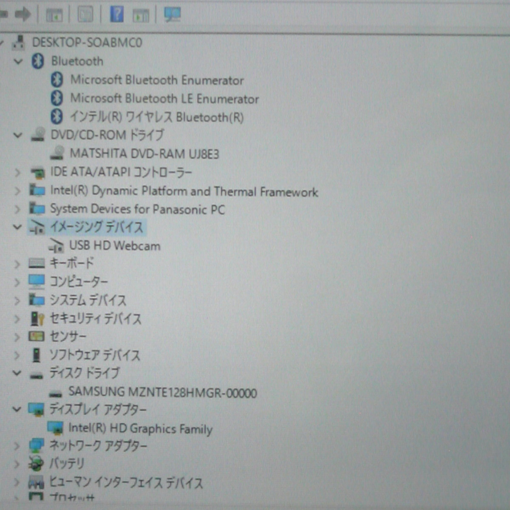The width and height of the screenshot is (510, 510).
Task: Expand the ソフトウェア デバイス category
Action: click(17, 355)
